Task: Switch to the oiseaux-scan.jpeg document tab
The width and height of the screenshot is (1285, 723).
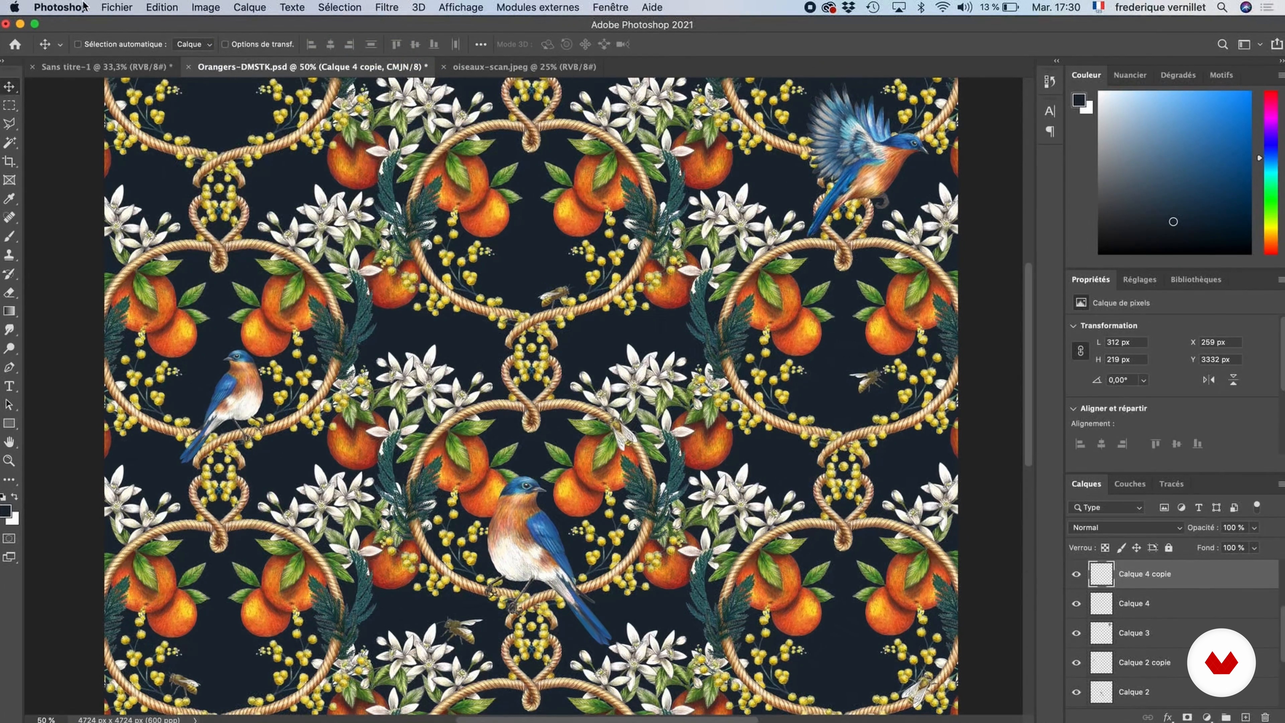Action: tap(524, 67)
